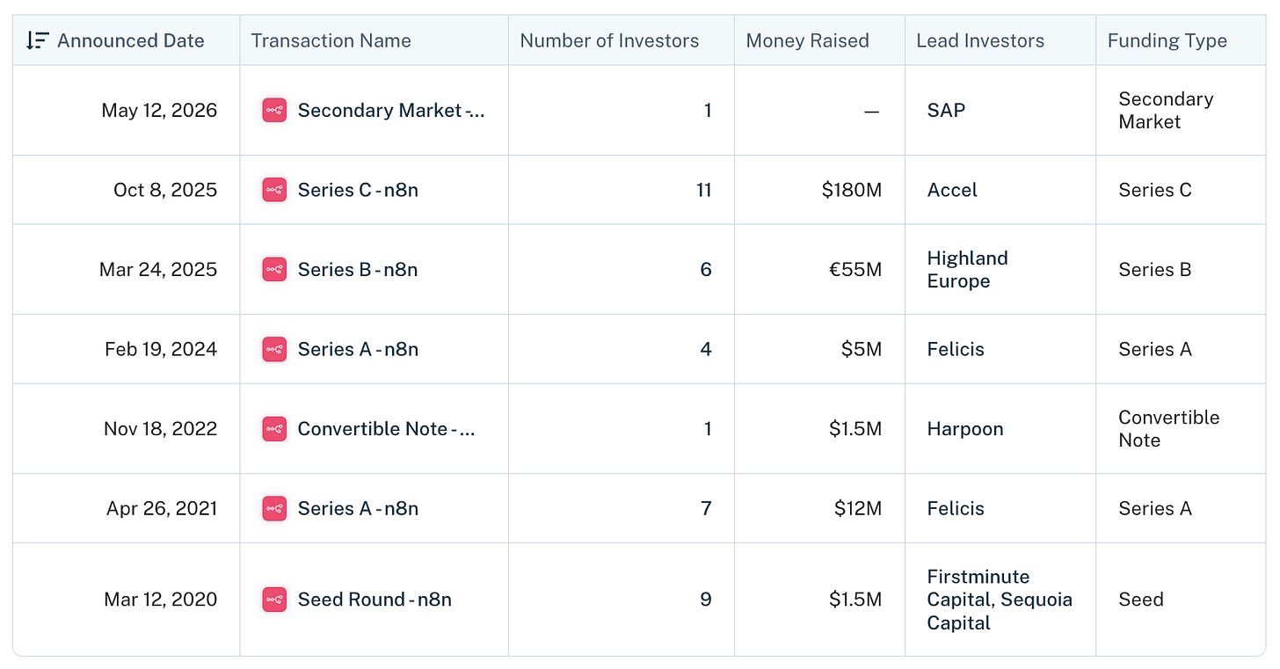Screen dimensions: 1280x669
Task: Click $1.5M in the Seed Round row
Action: click(x=855, y=600)
